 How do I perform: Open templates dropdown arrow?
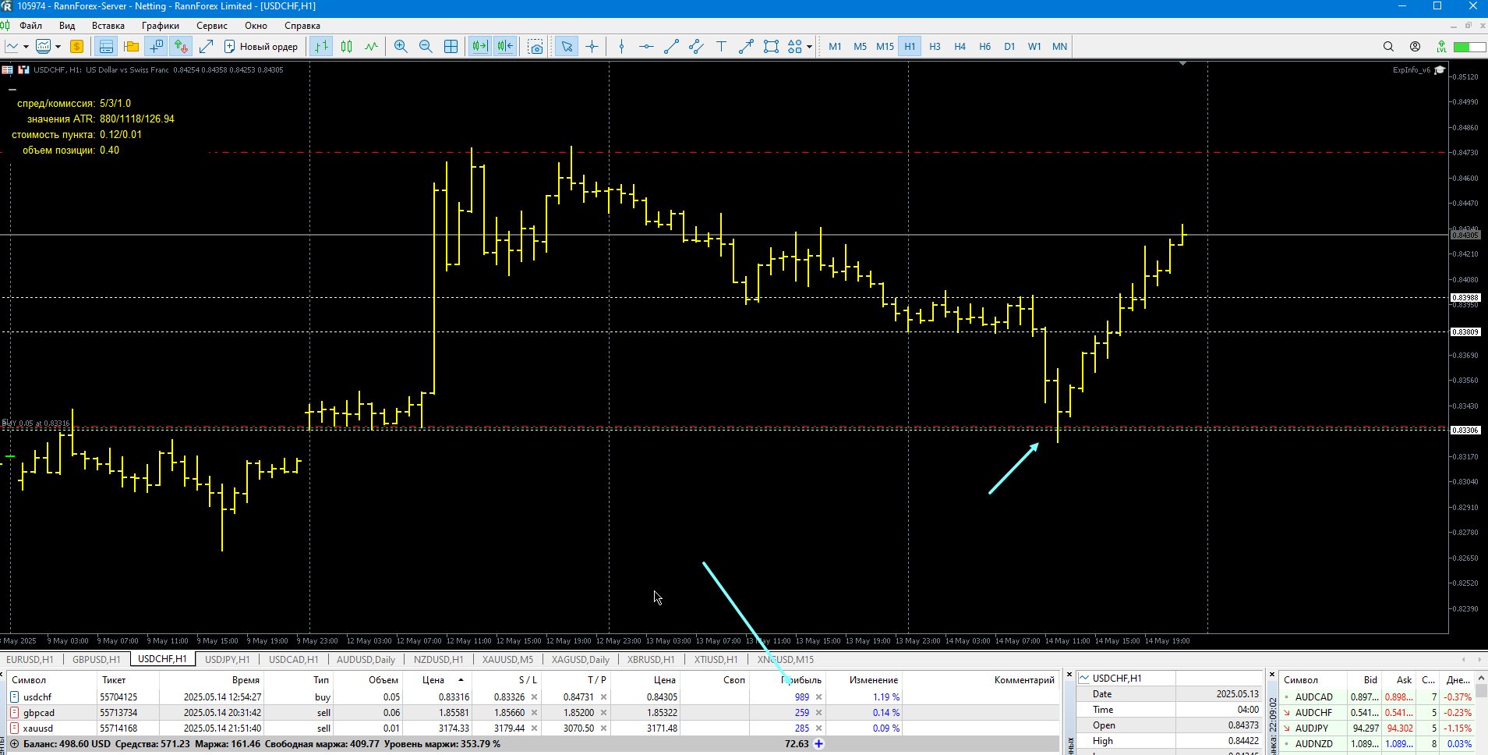click(58, 47)
